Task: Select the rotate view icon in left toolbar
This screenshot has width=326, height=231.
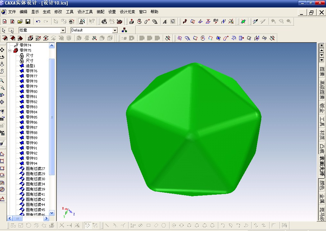Action: pos(2,57)
